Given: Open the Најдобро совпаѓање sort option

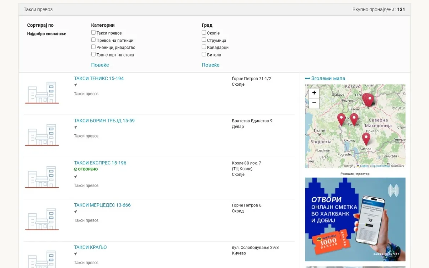Looking at the screenshot, I should click(x=47, y=34).
